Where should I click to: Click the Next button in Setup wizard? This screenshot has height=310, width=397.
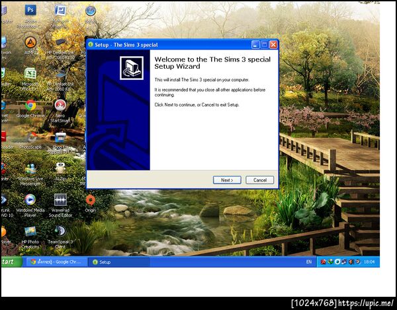(x=227, y=180)
